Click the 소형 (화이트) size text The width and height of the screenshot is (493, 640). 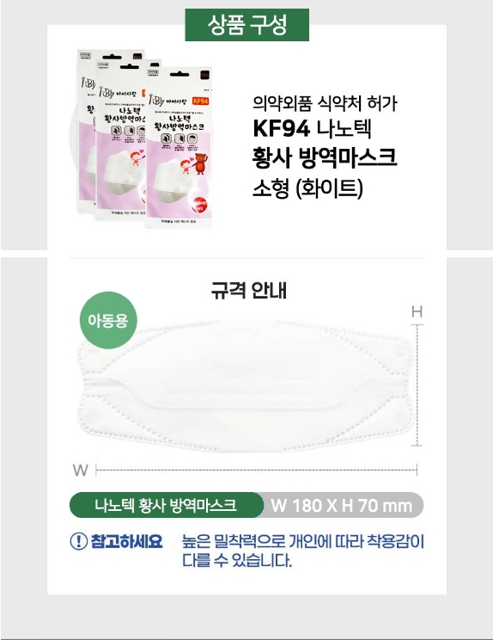tap(307, 188)
